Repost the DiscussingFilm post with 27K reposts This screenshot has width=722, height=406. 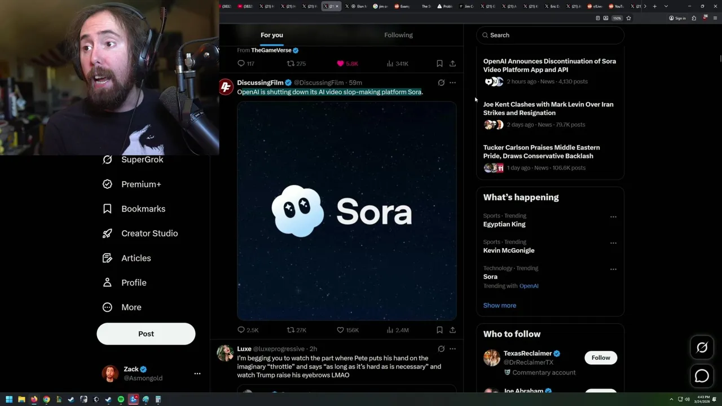point(297,330)
